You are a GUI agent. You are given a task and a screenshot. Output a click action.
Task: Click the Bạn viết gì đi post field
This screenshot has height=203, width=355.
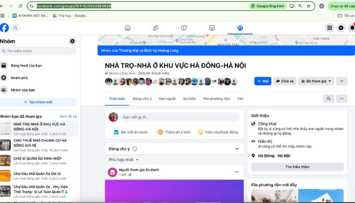click(x=180, y=117)
